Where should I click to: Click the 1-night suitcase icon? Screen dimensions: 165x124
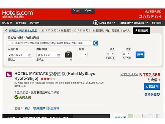pyautogui.click(x=68, y=55)
